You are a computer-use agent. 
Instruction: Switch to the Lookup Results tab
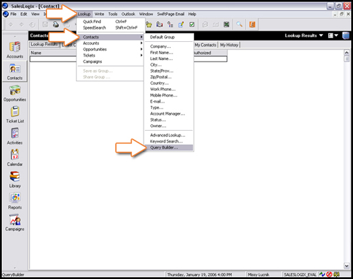coord(44,44)
